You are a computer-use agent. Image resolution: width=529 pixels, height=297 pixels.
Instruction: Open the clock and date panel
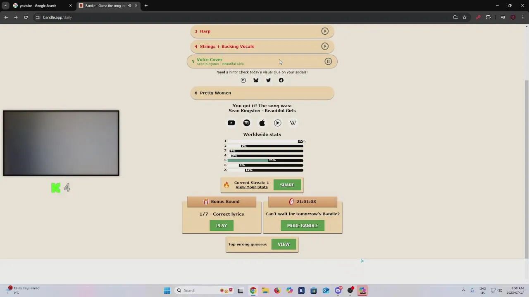(x=514, y=290)
